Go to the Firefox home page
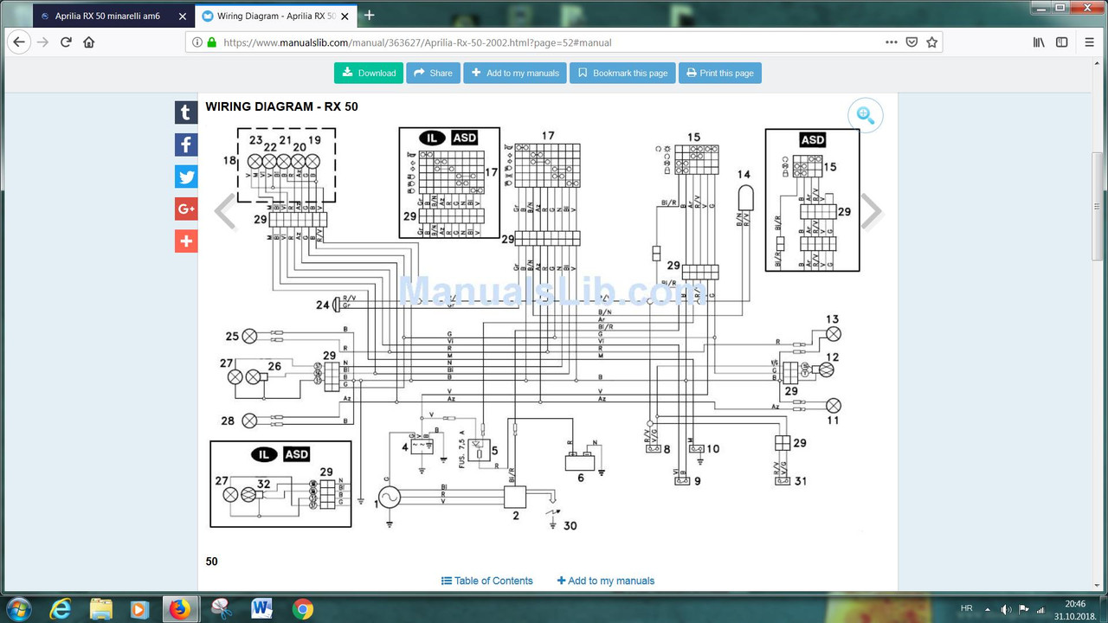This screenshot has height=623, width=1108. pyautogui.click(x=89, y=42)
